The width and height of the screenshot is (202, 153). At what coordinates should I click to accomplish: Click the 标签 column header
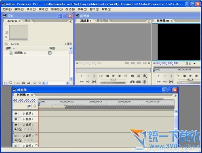(52, 48)
